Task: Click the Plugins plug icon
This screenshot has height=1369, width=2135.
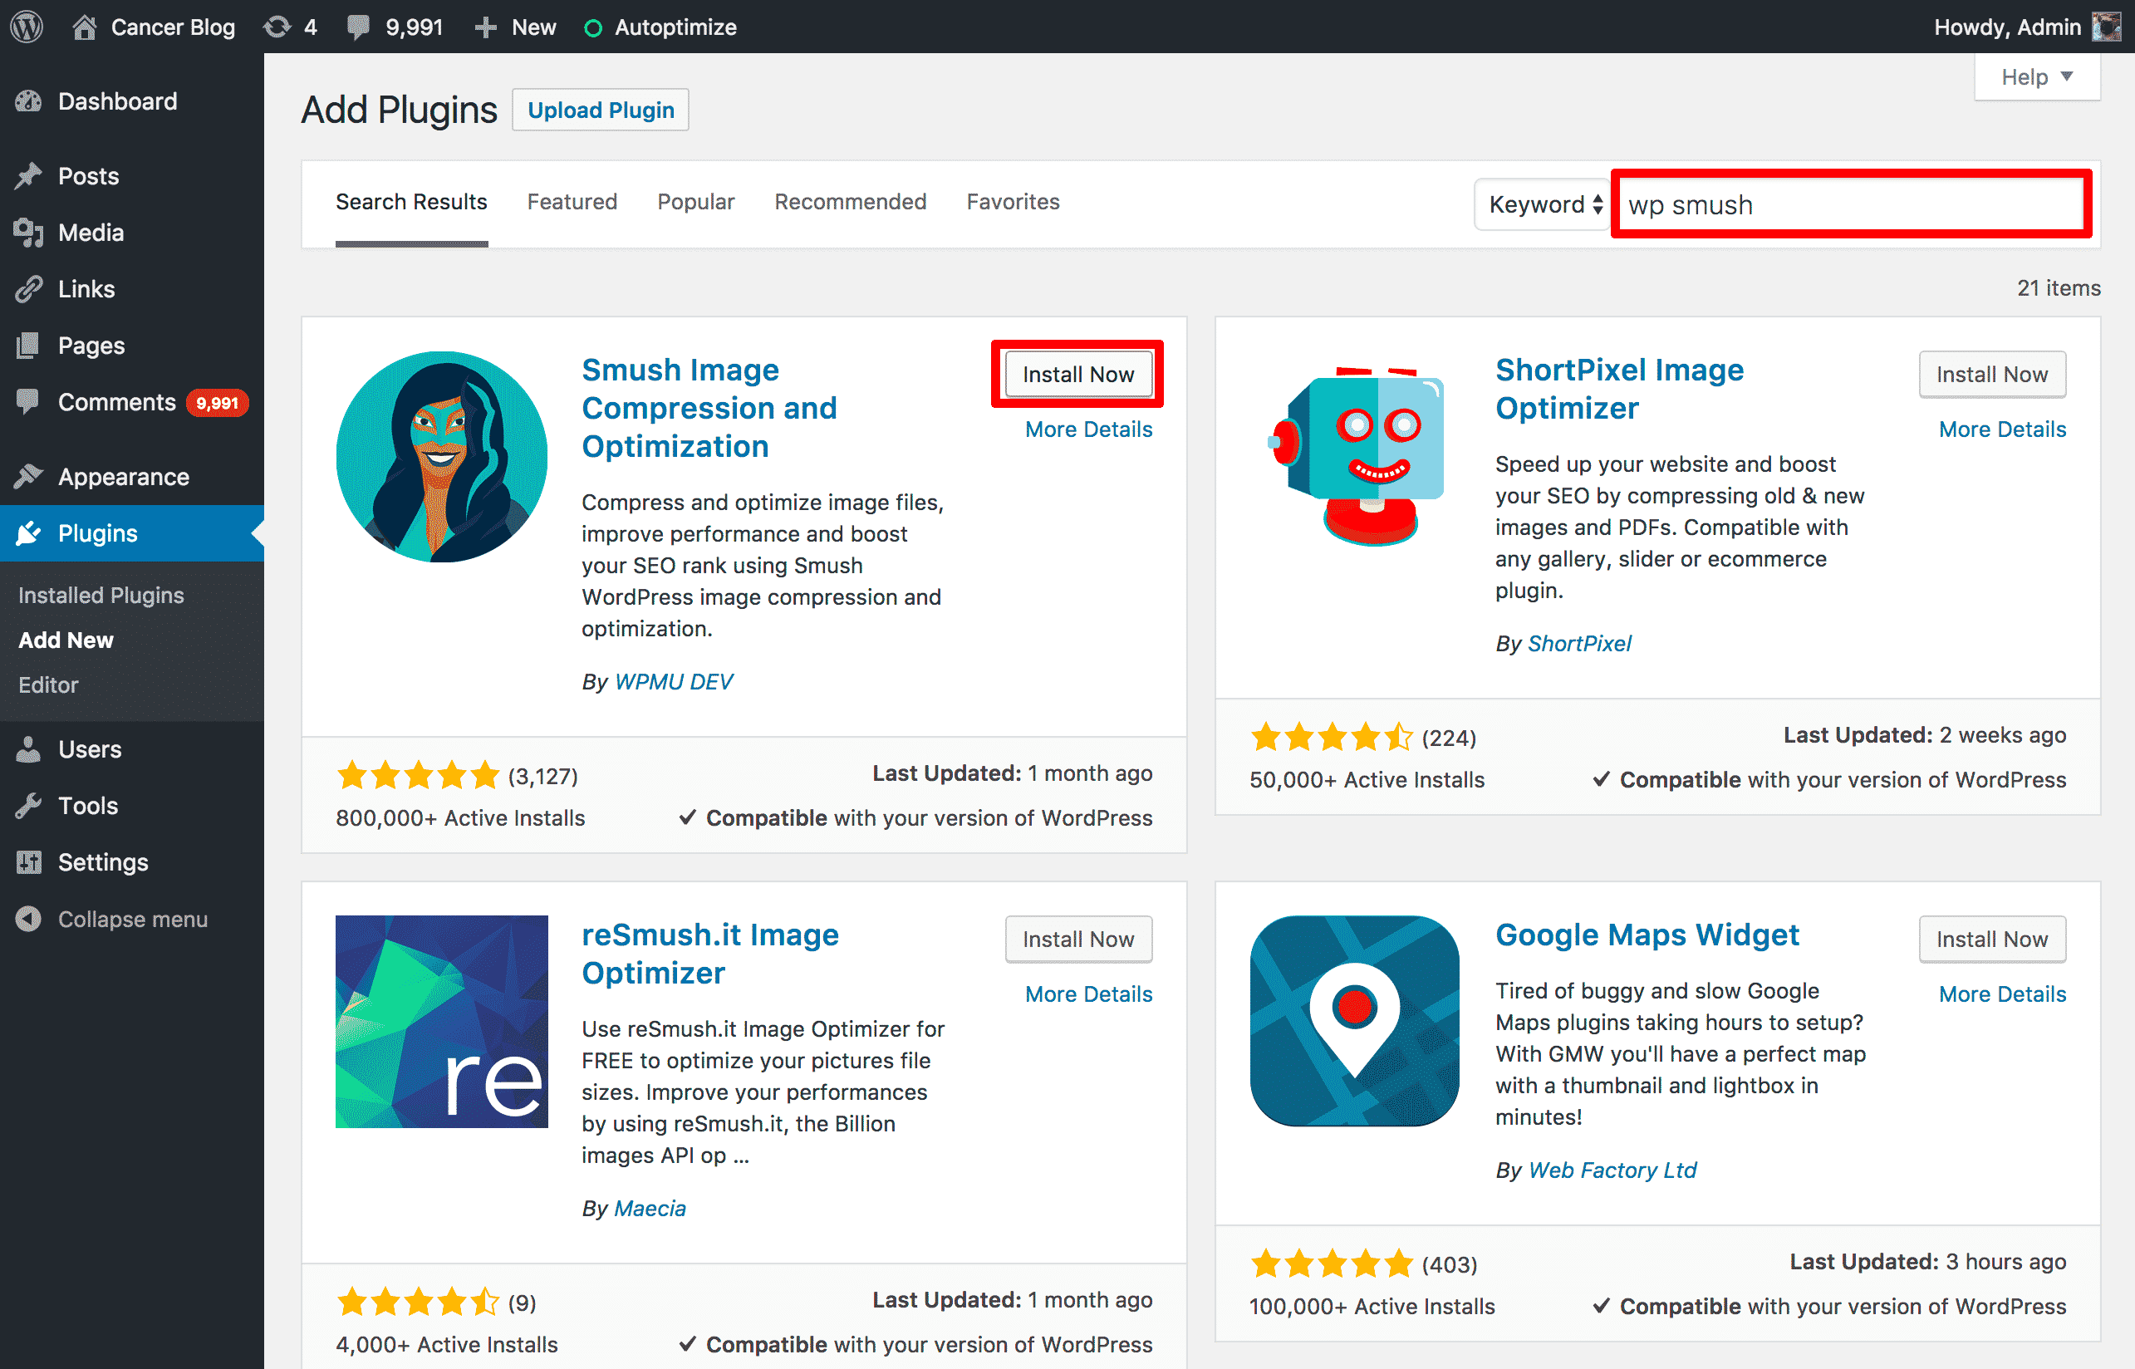Action: (x=28, y=533)
